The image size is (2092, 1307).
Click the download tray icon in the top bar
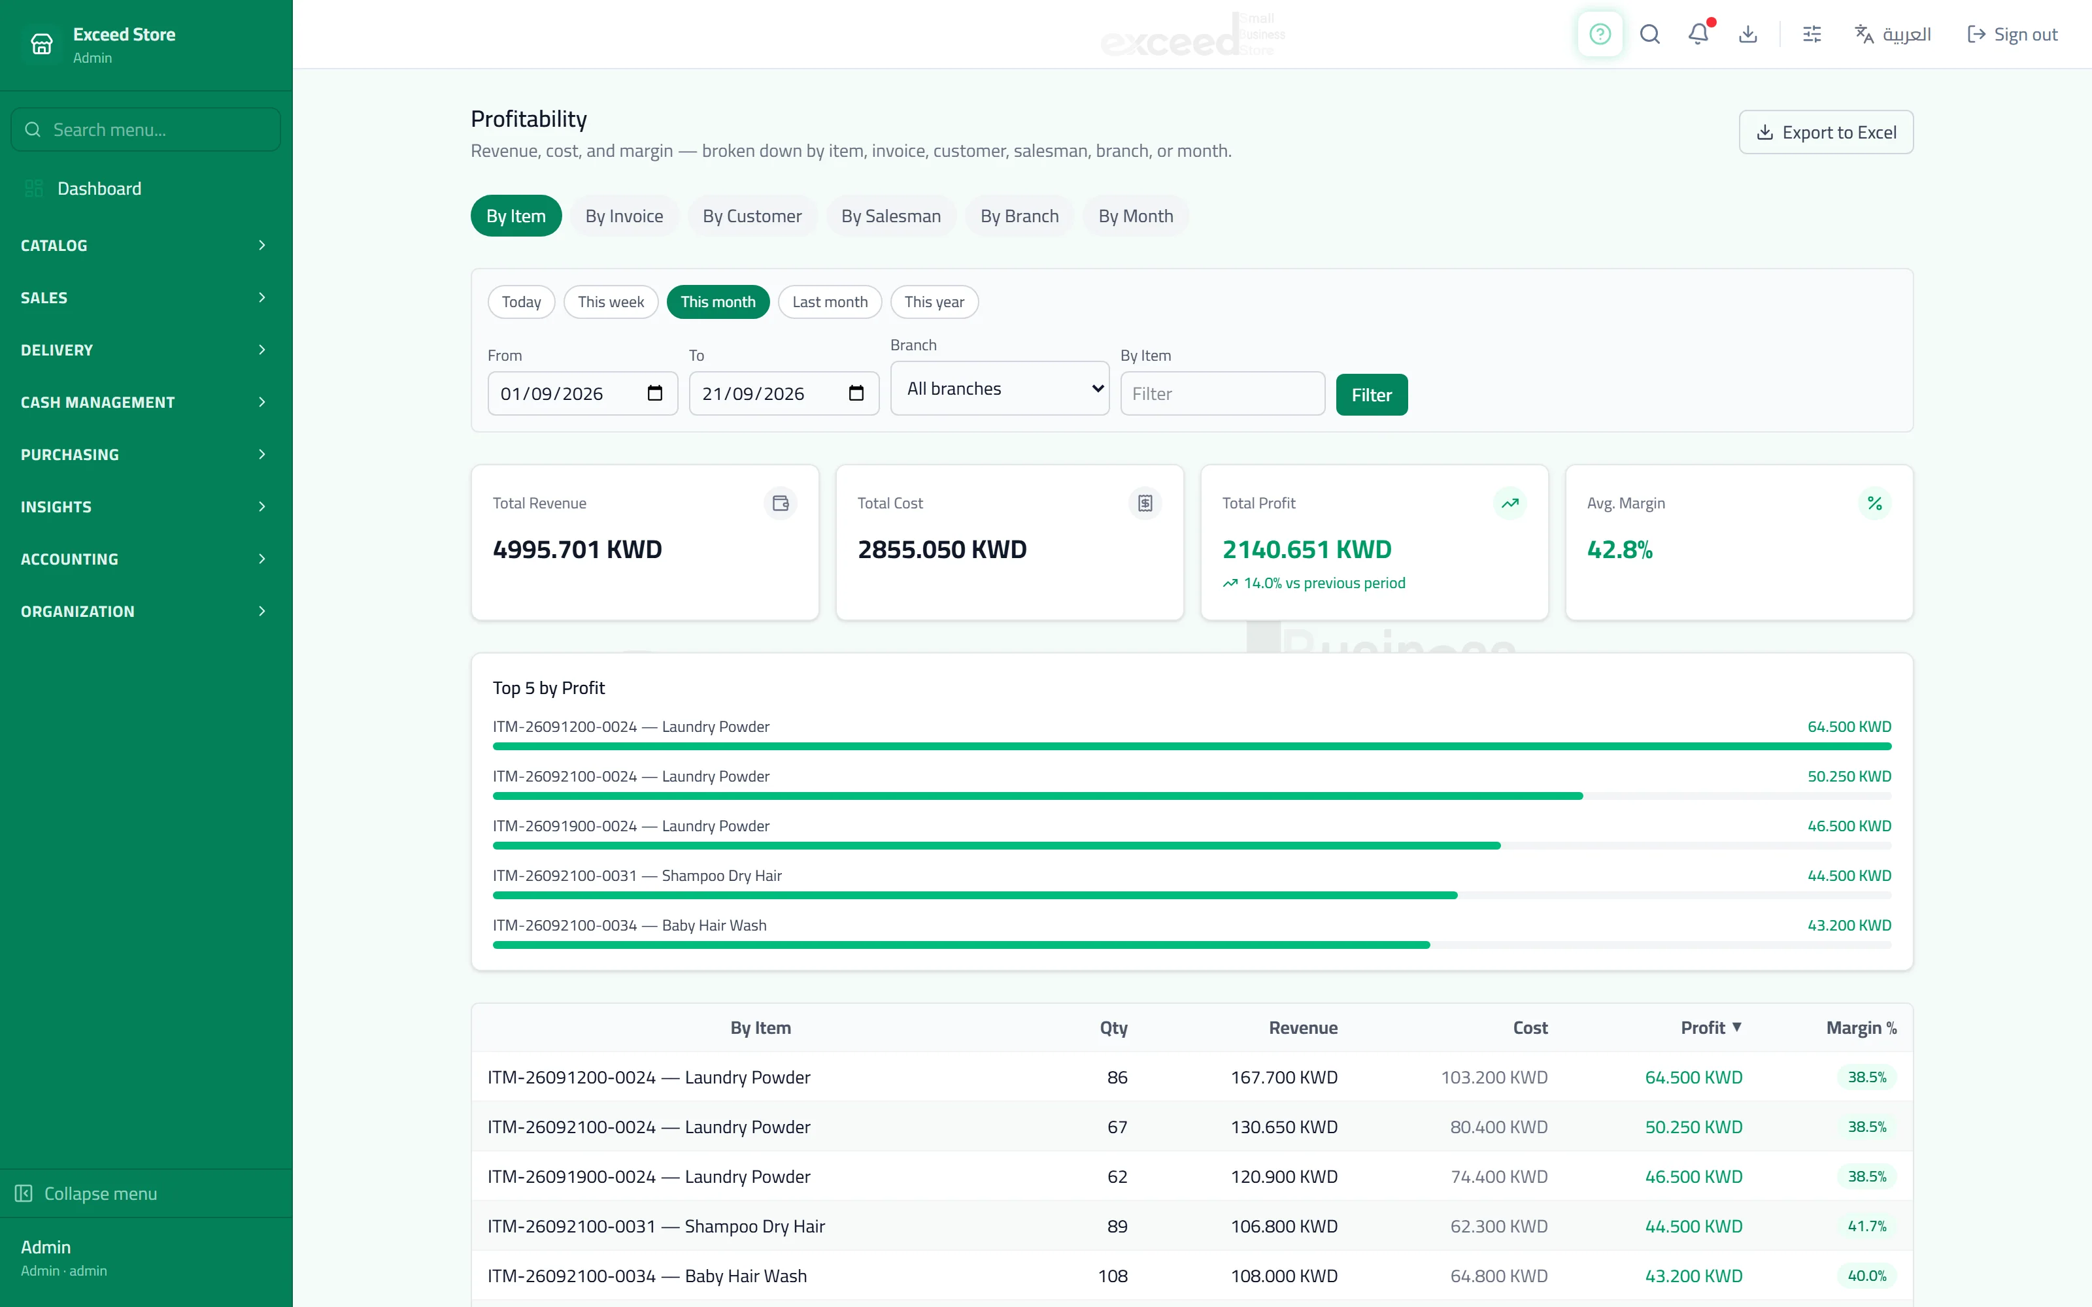(x=1748, y=34)
